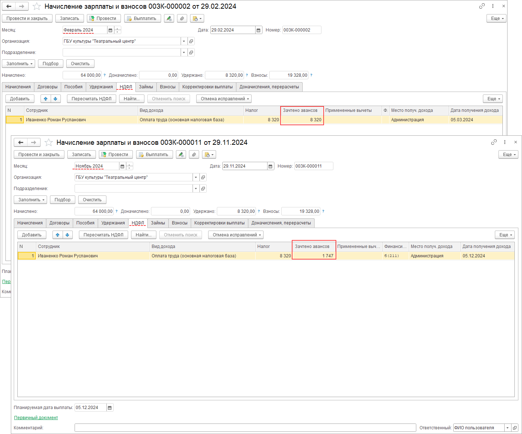
Task: Open attached files paperclip in February document
Action: coord(182,18)
